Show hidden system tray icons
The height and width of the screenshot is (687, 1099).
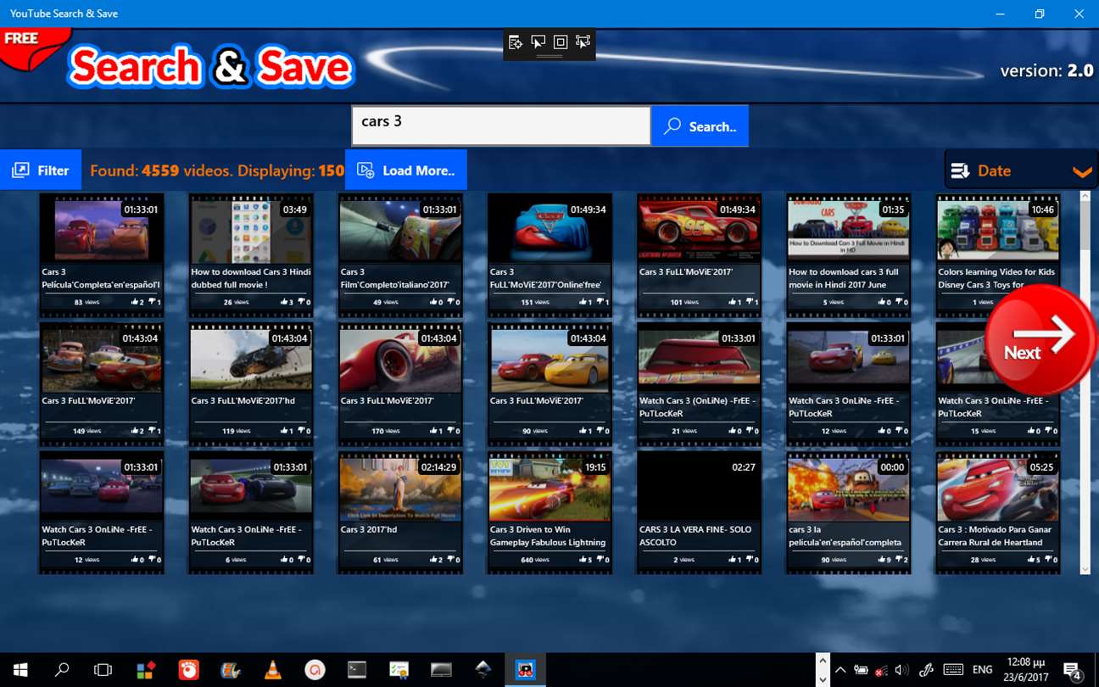840,670
